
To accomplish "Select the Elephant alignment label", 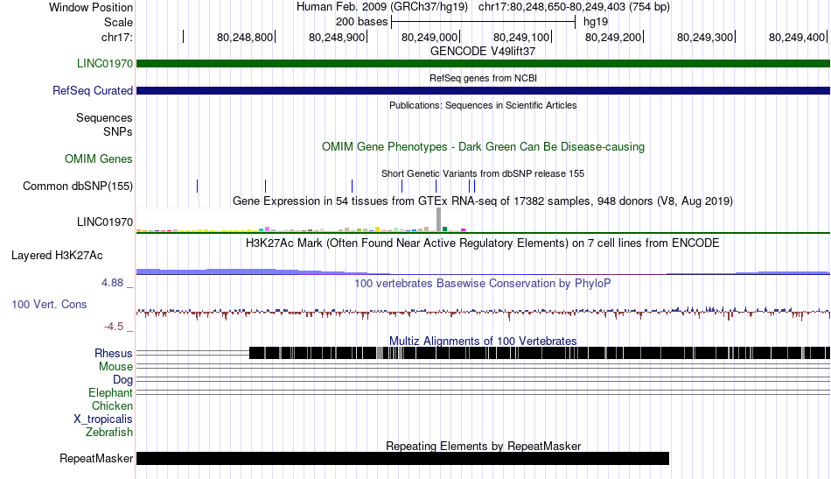I will 110,393.
